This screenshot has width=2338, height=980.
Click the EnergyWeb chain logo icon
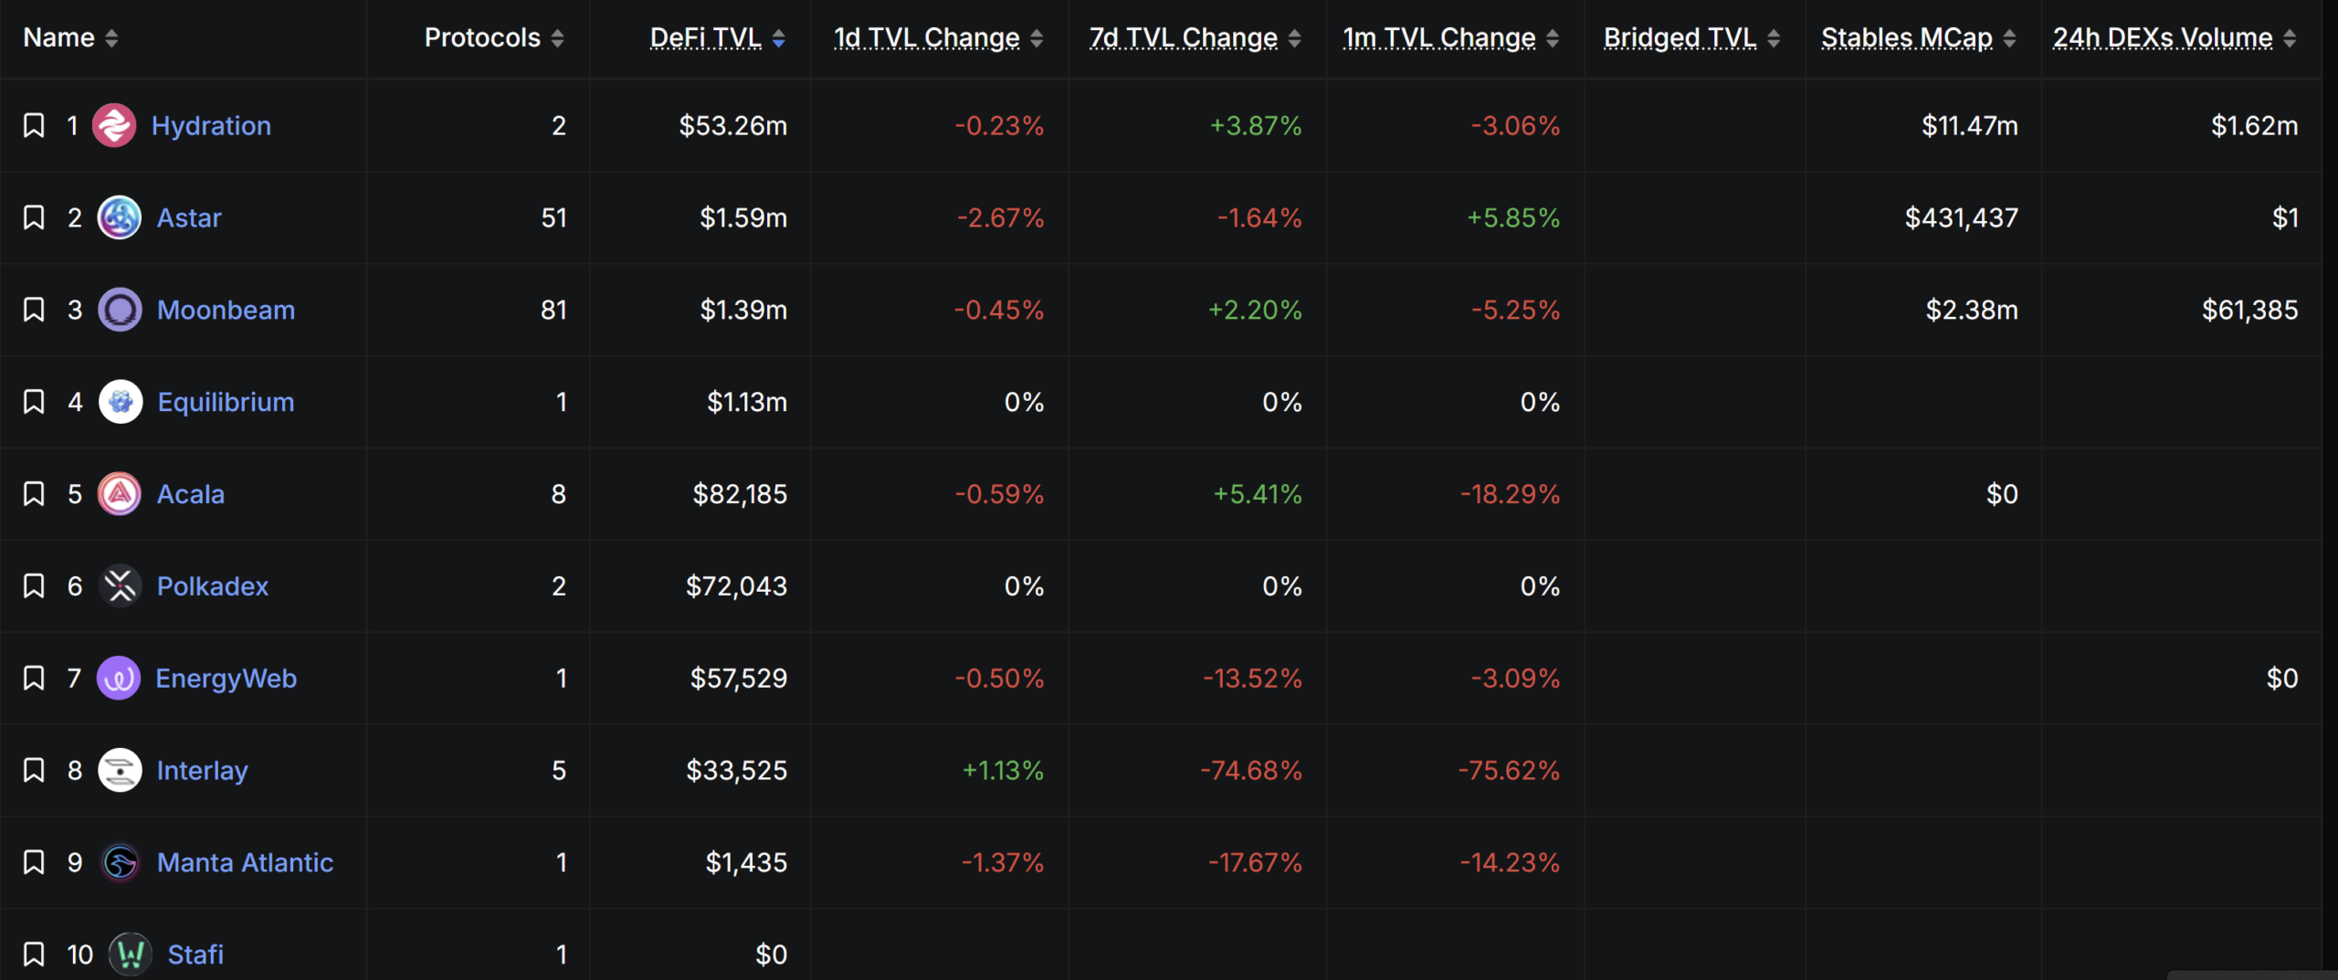119,679
